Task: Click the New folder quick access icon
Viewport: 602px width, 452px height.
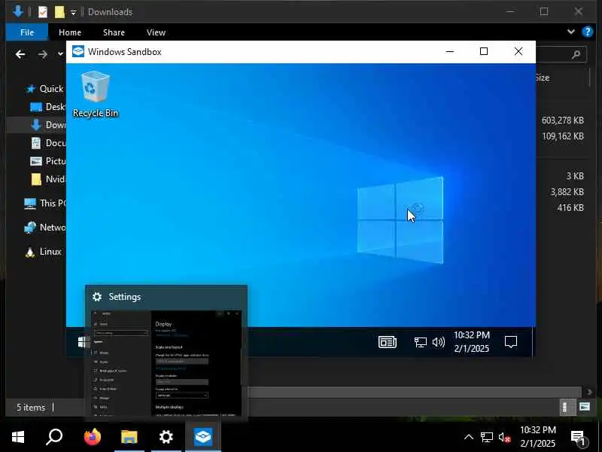Action: 59,12
